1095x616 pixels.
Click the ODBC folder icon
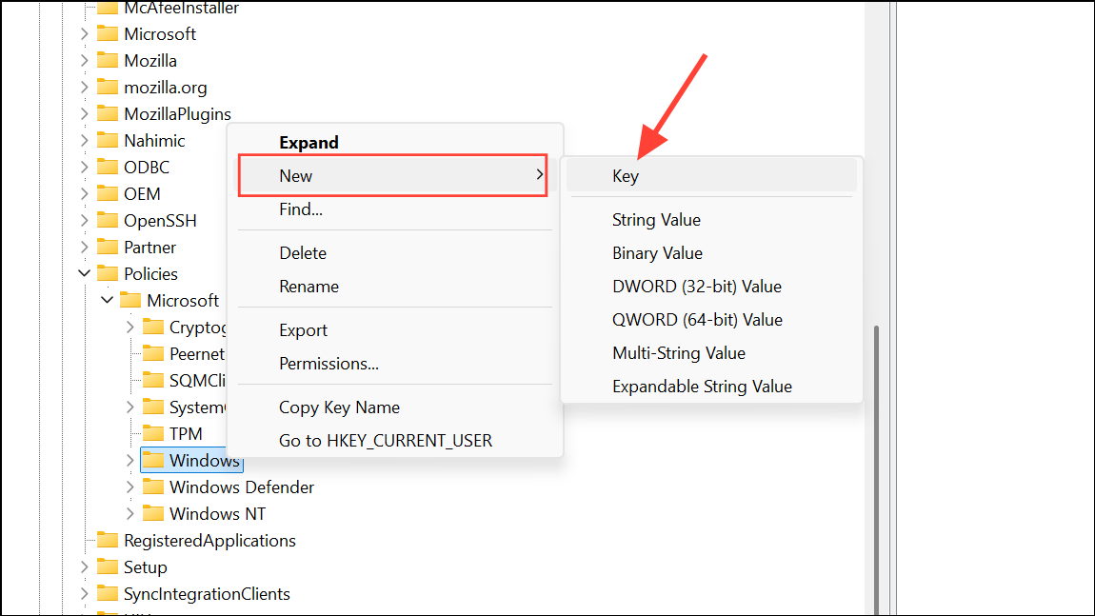[x=108, y=167]
